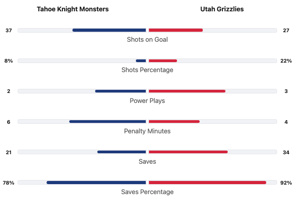Select the red Shots Percentage bar
The height and width of the screenshot is (200, 297).
point(163,61)
